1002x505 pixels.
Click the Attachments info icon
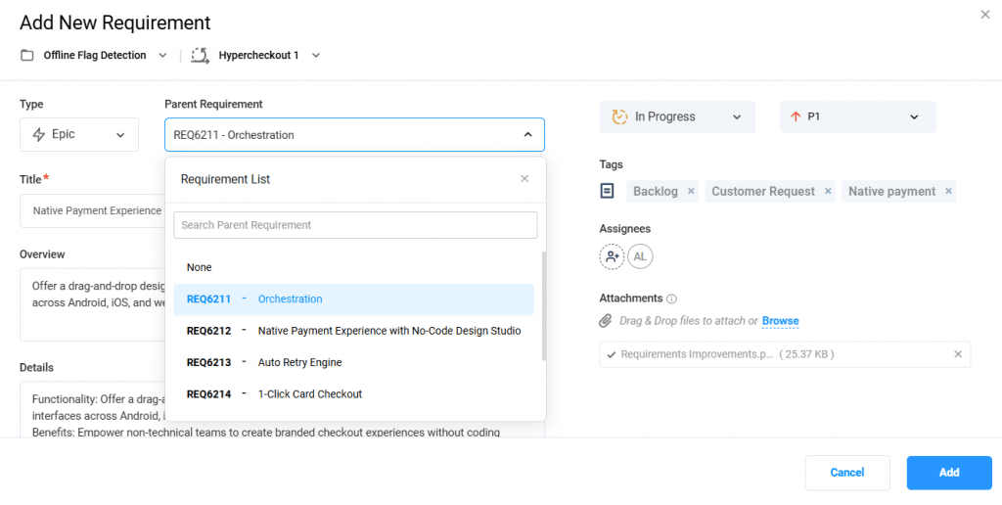click(x=672, y=298)
